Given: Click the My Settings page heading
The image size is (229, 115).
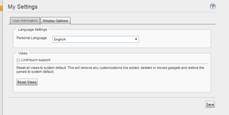Looking at the screenshot, I should tap(23, 7).
